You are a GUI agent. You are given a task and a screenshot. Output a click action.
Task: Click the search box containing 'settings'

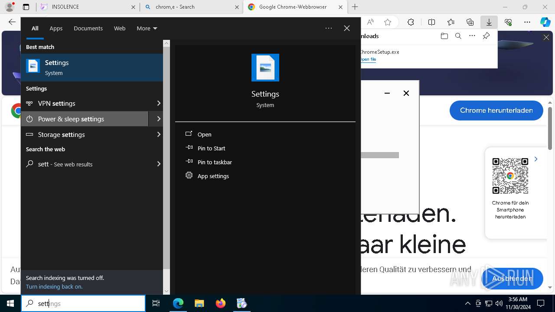coord(83,303)
